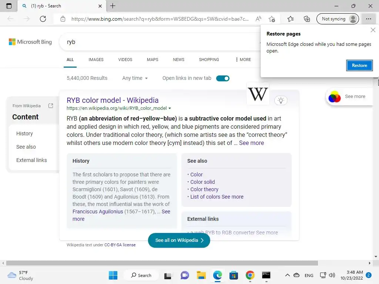379x284 pixels.
Task: Click the ENG language indicator
Action: coord(309,275)
